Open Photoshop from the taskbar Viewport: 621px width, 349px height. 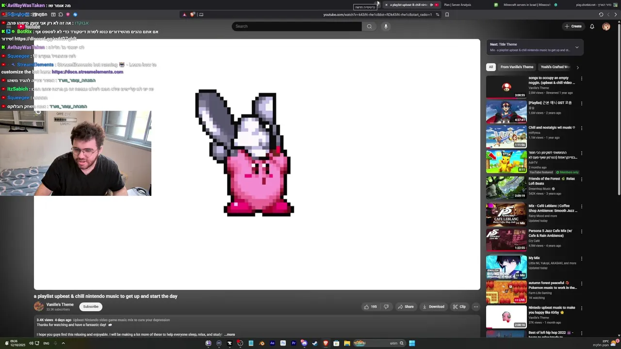pos(283,343)
